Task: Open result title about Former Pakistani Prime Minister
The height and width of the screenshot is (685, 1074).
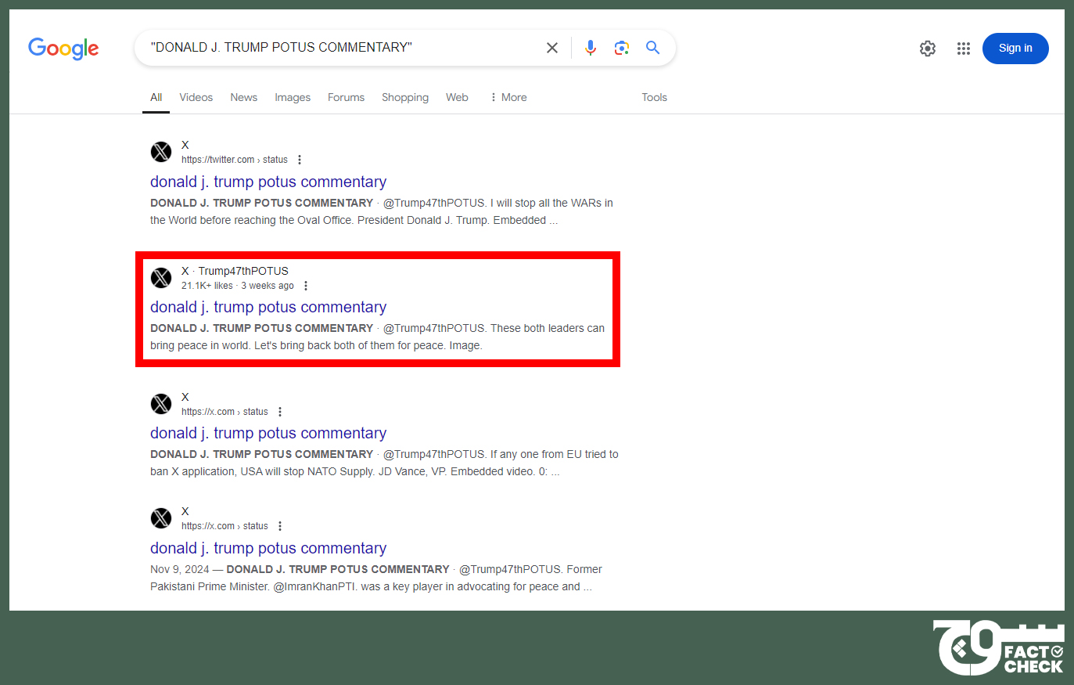Action: (268, 548)
